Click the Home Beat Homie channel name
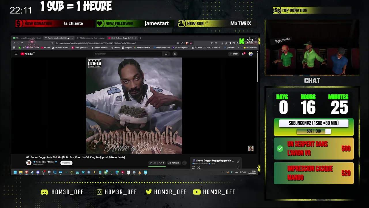The image size is (369, 208). (x=45, y=162)
